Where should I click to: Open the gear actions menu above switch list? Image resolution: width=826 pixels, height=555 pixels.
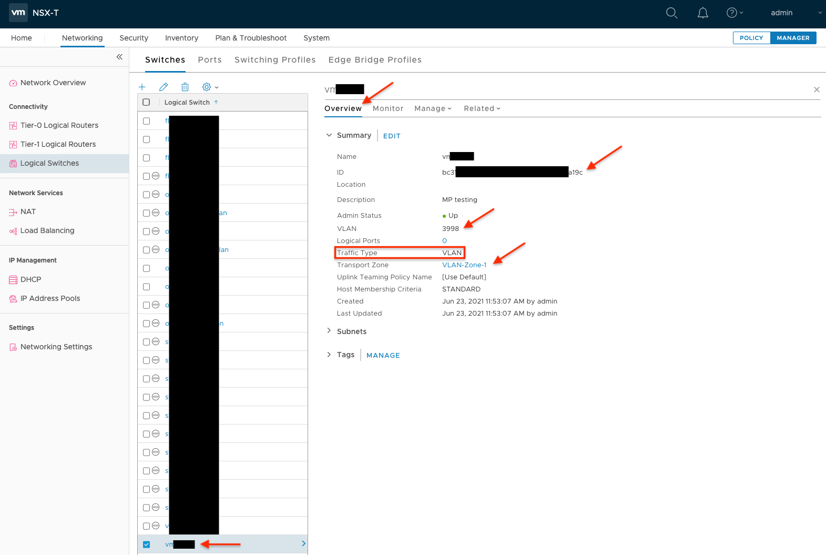210,87
